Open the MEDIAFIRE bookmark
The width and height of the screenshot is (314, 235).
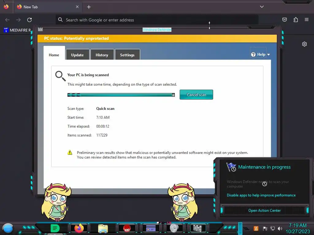(x=17, y=30)
